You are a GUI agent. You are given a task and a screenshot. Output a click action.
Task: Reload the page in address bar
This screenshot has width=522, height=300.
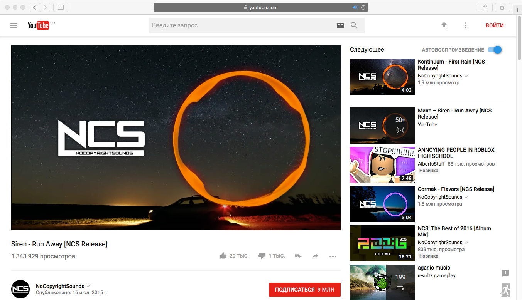(x=363, y=7)
